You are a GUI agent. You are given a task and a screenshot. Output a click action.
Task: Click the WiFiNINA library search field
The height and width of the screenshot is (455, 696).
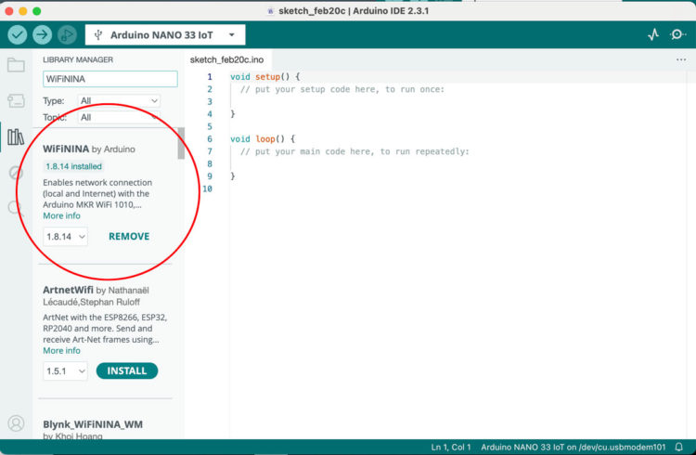(110, 80)
